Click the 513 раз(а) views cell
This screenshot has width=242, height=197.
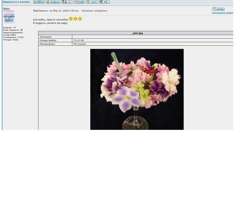(79, 44)
